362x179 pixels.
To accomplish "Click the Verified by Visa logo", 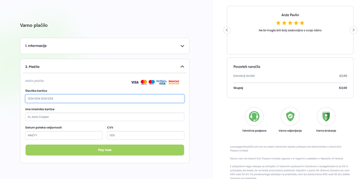I will tap(162, 82).
